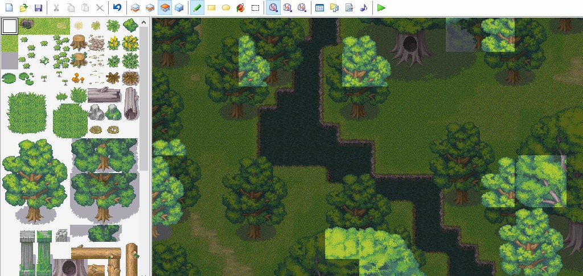Open the Database table icon

pos(320,7)
